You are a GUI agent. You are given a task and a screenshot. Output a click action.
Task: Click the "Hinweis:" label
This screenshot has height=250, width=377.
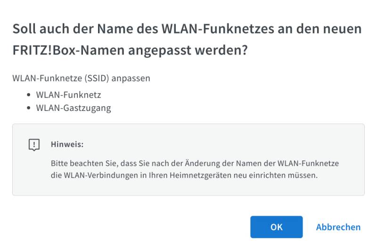[x=67, y=144]
